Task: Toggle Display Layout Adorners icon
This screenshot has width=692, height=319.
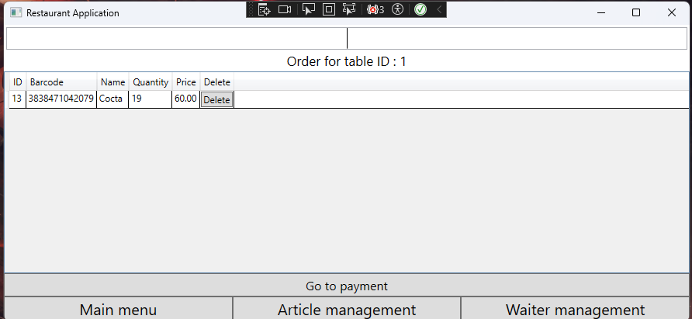Action: (329, 9)
